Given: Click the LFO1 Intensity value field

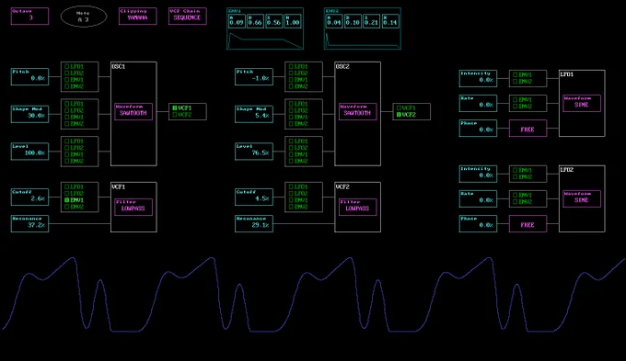Looking at the screenshot, I should pos(479,78).
